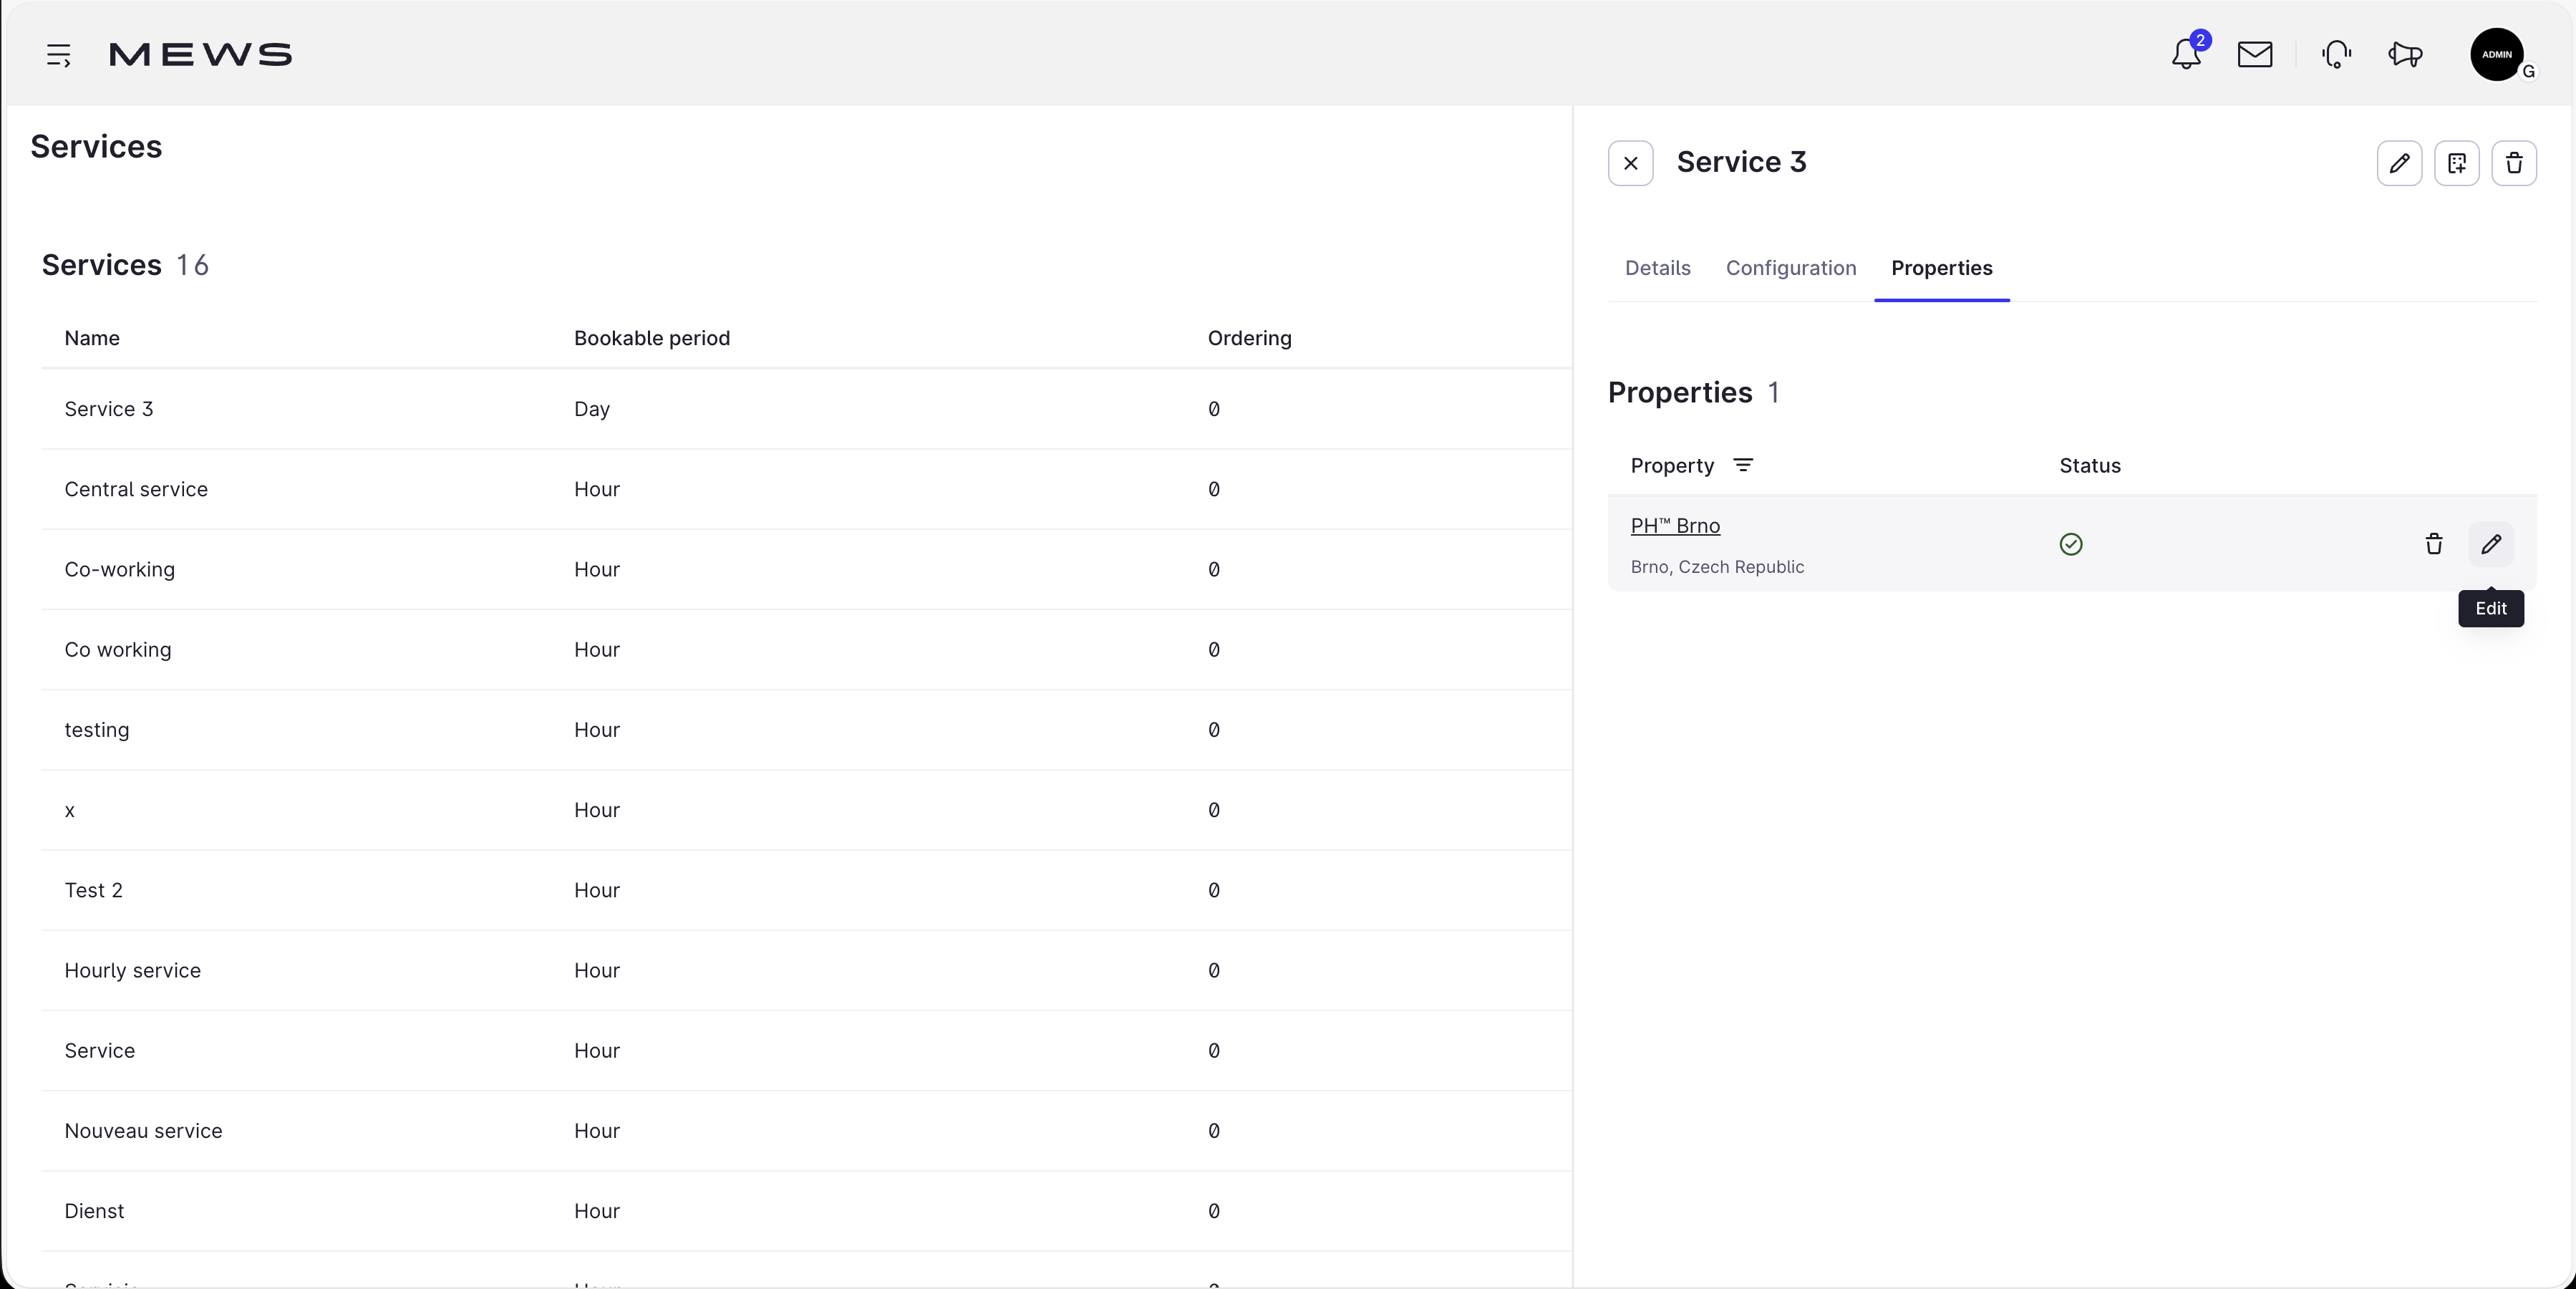Select the row named Service
2576x1289 pixels.
point(806,1051)
